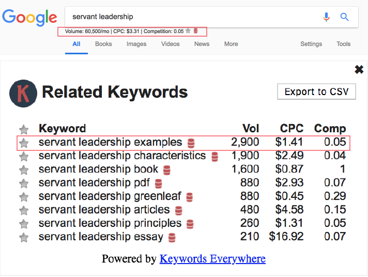Image resolution: width=368 pixels, height=277 pixels.
Task: Click database icon beside servant leadership characteristics
Action: click(214, 157)
